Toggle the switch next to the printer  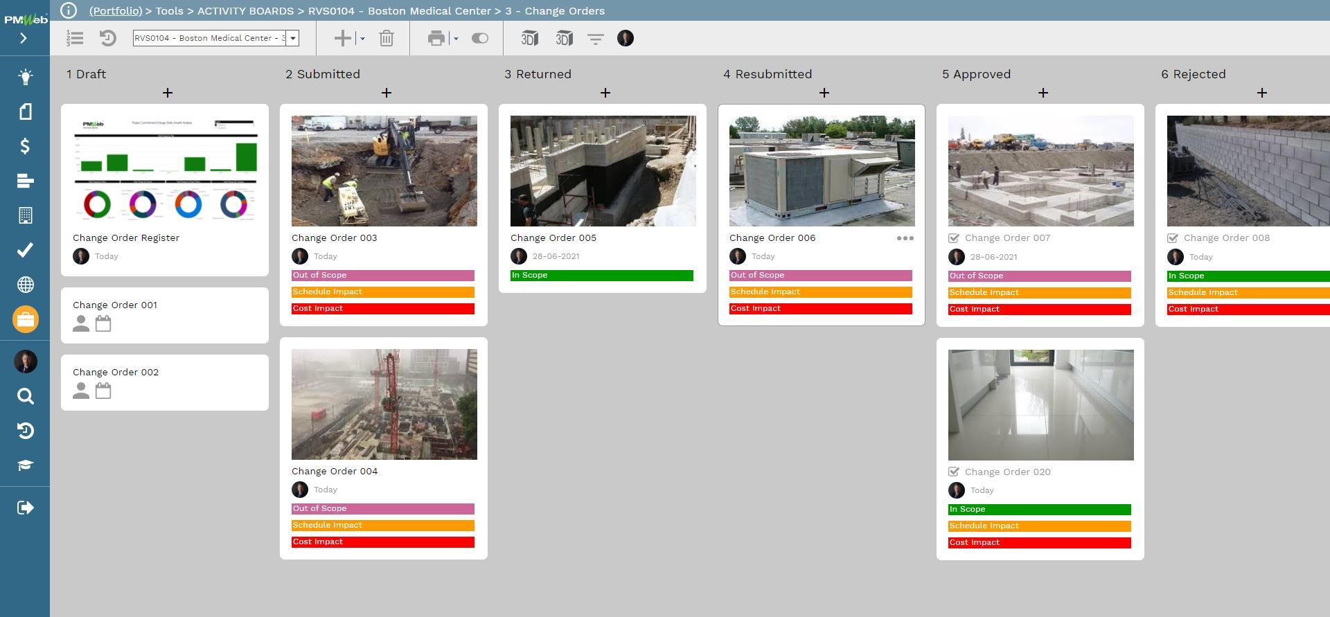(479, 39)
